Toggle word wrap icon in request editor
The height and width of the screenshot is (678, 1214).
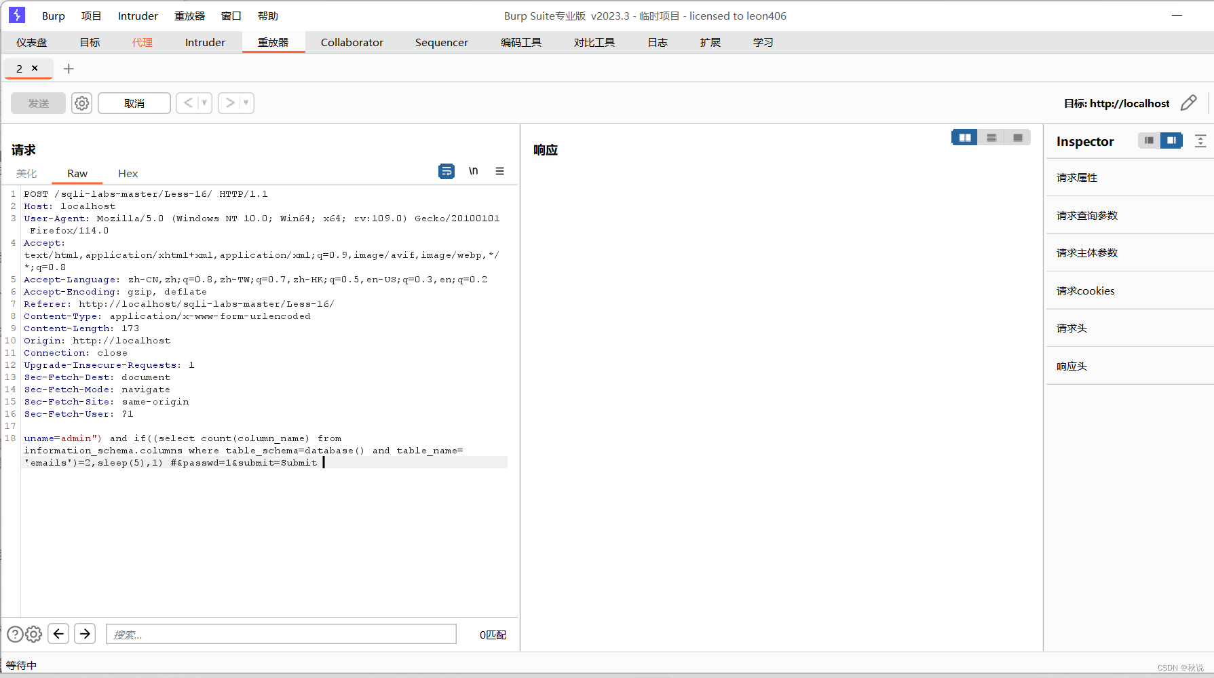(x=447, y=171)
